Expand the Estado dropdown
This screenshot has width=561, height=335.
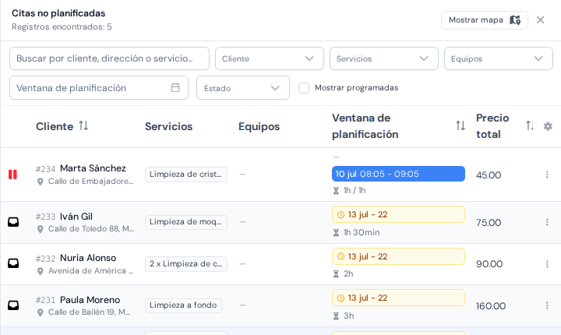[x=243, y=88]
